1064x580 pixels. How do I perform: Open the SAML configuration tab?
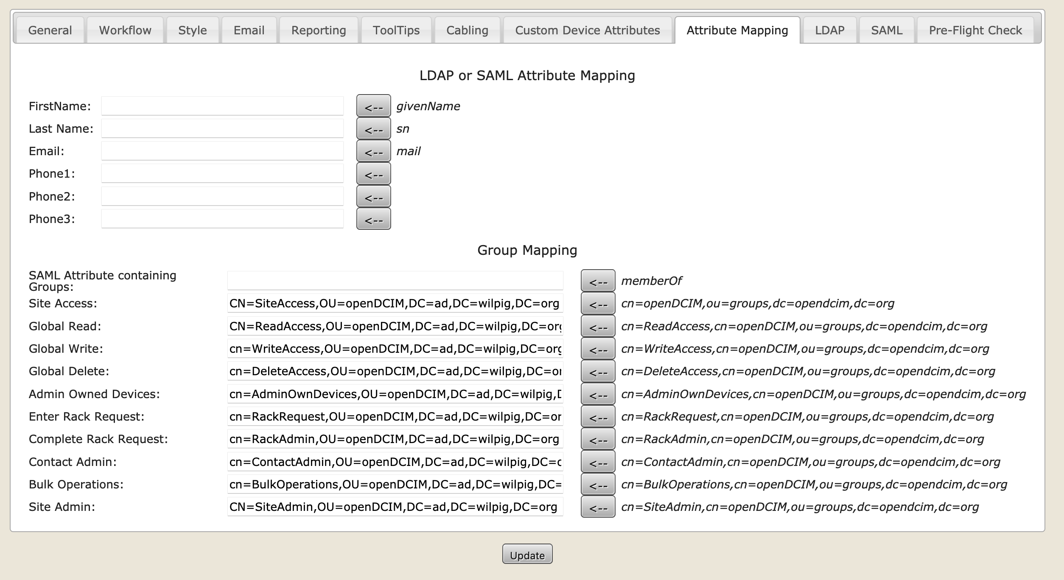click(x=886, y=30)
